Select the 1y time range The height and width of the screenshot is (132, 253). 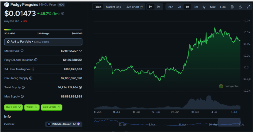pyautogui.click(x=204, y=7)
